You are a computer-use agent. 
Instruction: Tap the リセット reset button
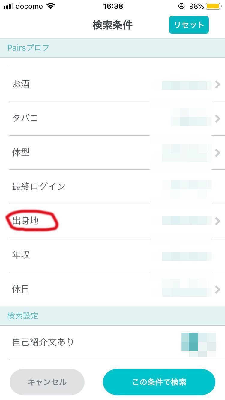(x=189, y=25)
